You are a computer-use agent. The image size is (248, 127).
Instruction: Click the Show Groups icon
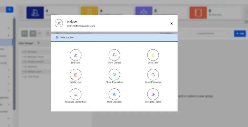click(x=114, y=55)
